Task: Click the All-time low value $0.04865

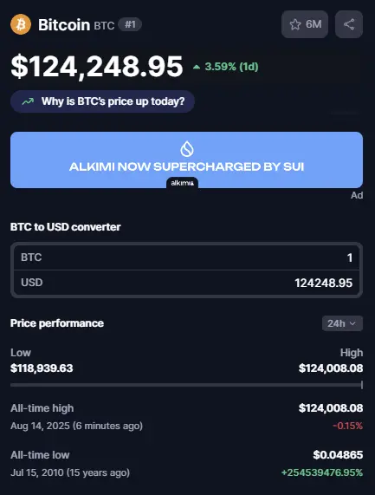Action: 338,455
